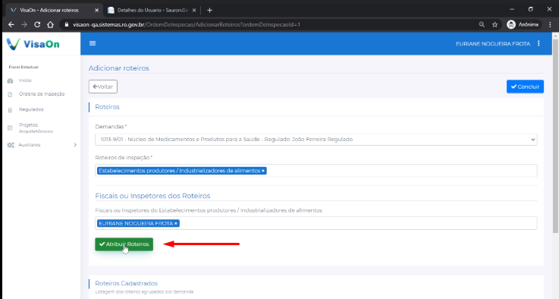This screenshot has width=559, height=299.
Task: Click the Voltar button
Action: coord(103,87)
